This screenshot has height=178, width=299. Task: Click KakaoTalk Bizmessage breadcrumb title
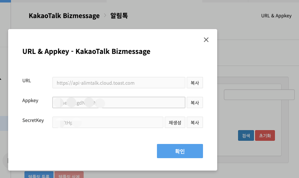coord(64,16)
